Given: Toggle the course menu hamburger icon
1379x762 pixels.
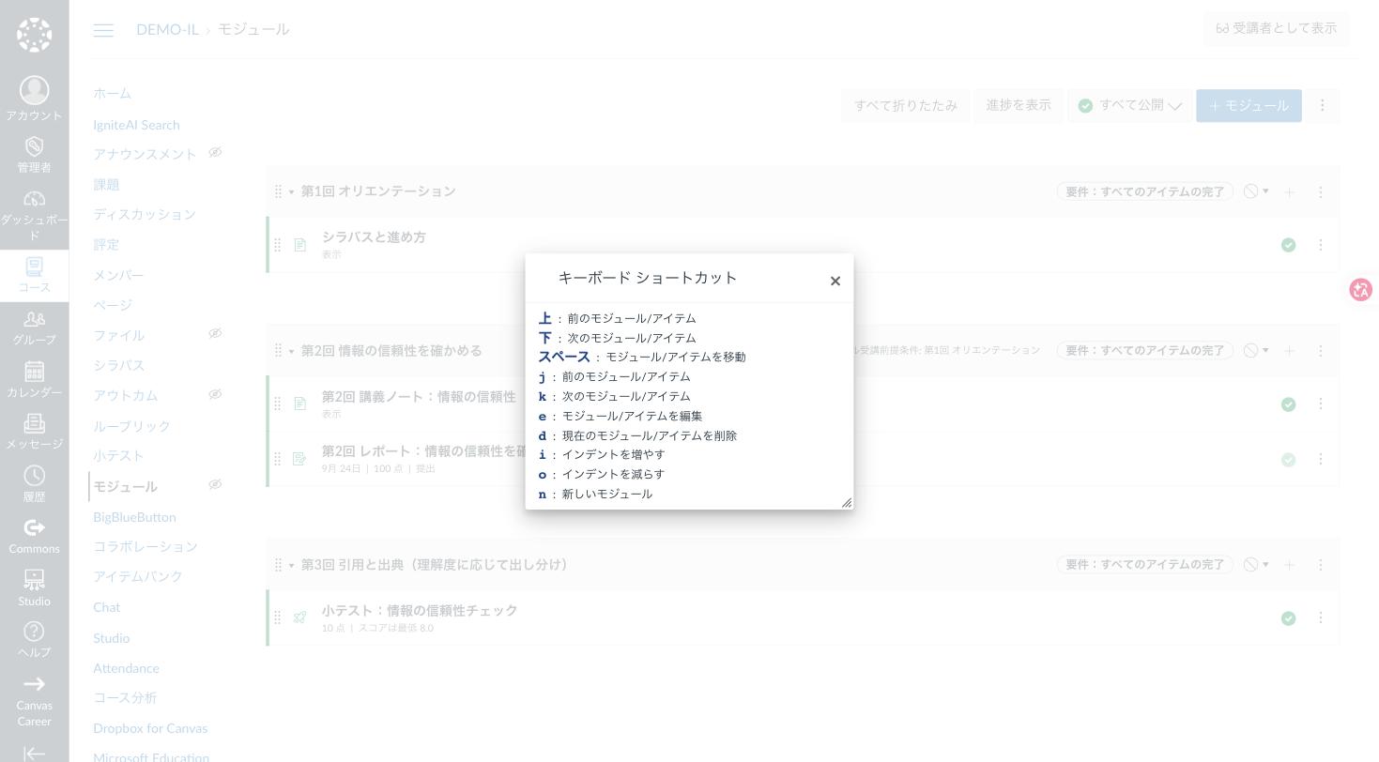Looking at the screenshot, I should 103,30.
